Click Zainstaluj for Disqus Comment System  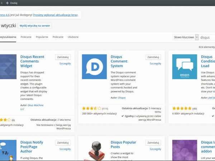[x=153, y=57]
